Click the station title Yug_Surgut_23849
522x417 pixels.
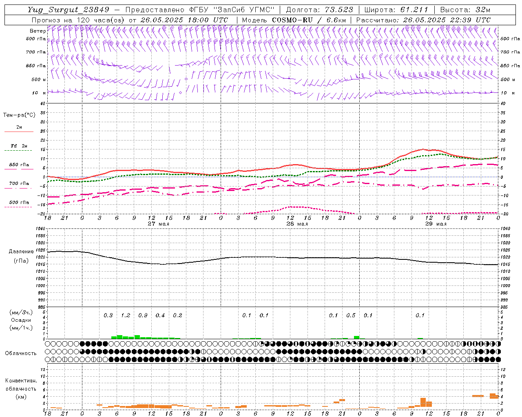pos(68,10)
